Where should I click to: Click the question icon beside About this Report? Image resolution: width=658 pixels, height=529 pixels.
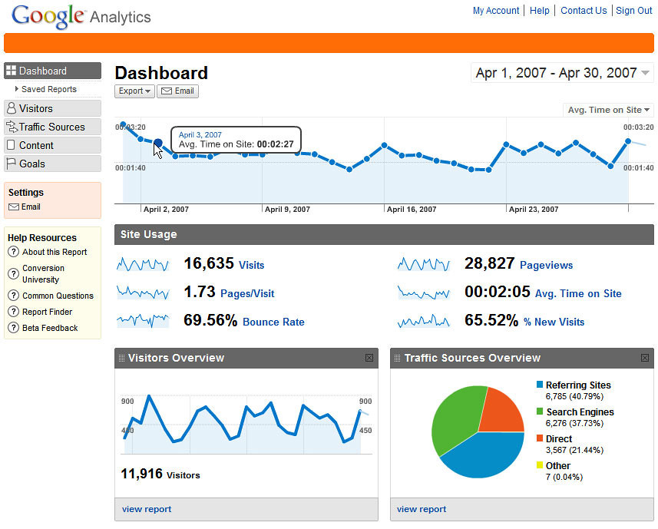click(x=13, y=252)
